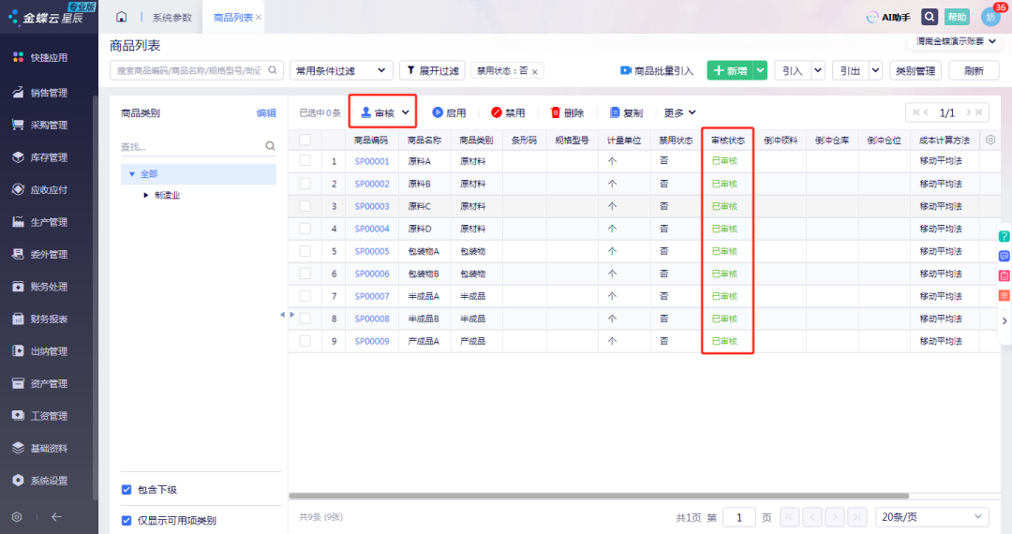Click the global search magnifier icon
Viewport: 1012px width, 534px height.
coord(929,18)
